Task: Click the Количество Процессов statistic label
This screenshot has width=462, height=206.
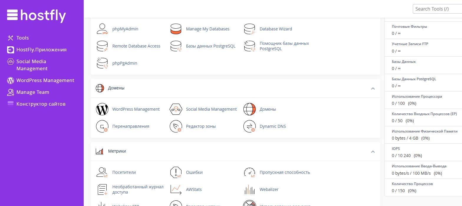Action: 412,184
